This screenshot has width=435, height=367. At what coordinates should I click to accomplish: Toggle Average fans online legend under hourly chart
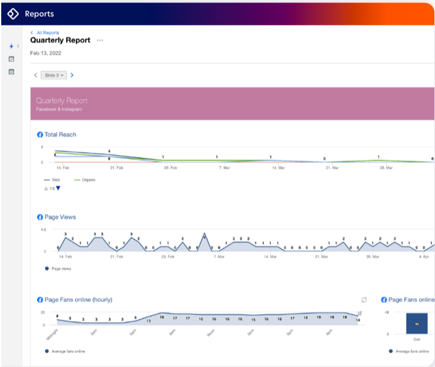(x=65, y=351)
